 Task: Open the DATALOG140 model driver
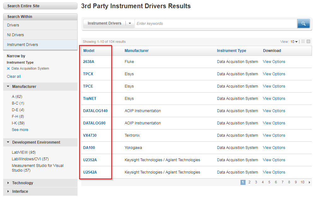[95, 111]
